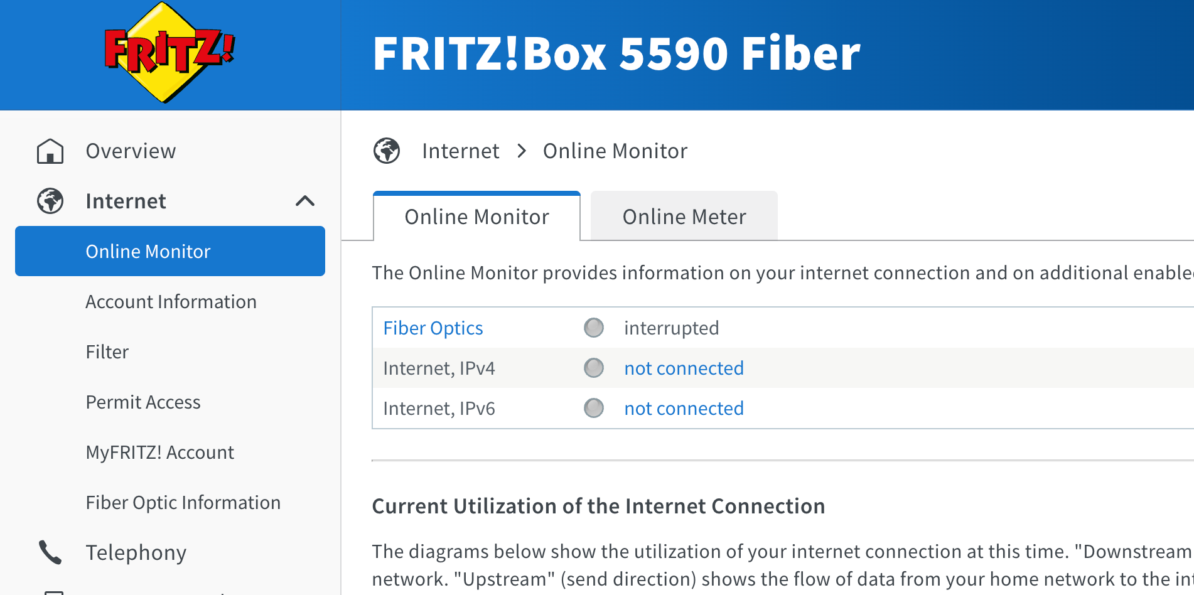Image resolution: width=1194 pixels, height=595 pixels.
Task: Open the Filter menu item
Action: point(107,352)
